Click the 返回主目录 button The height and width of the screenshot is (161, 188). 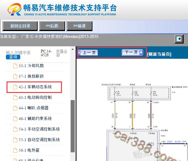[20, 26]
